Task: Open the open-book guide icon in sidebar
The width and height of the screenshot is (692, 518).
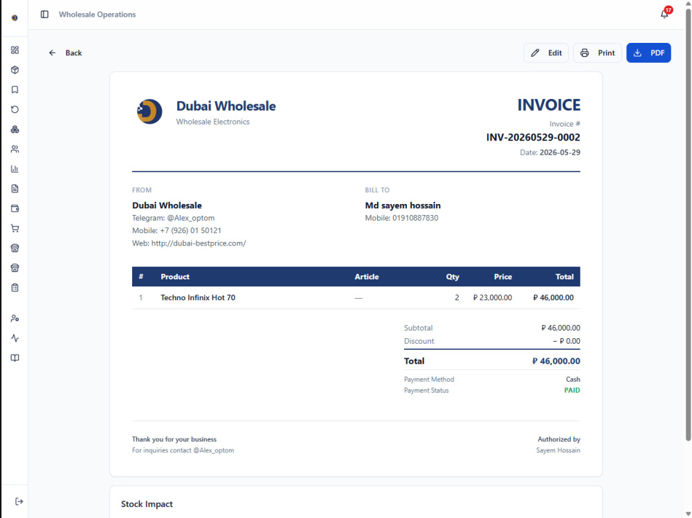Action: pyautogui.click(x=15, y=358)
